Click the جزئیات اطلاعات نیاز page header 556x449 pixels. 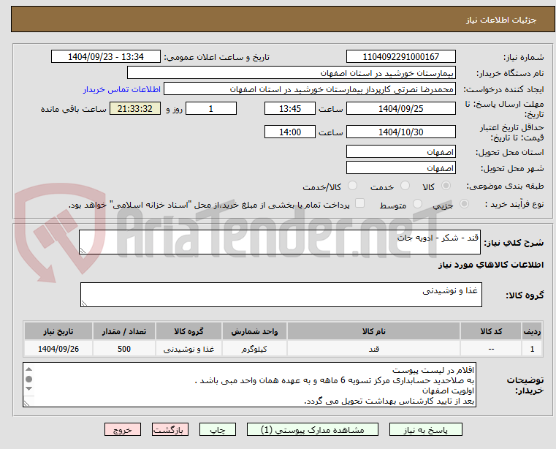pyautogui.click(x=283, y=19)
